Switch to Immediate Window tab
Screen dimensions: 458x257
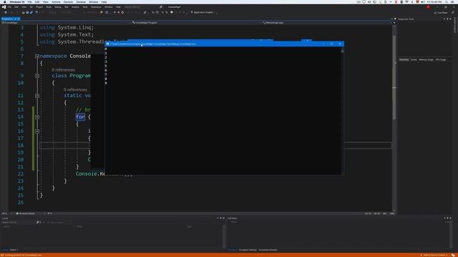[268, 250]
